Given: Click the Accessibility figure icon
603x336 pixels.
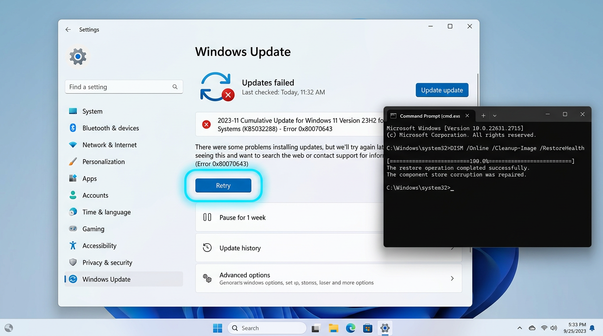Looking at the screenshot, I should coord(73,245).
